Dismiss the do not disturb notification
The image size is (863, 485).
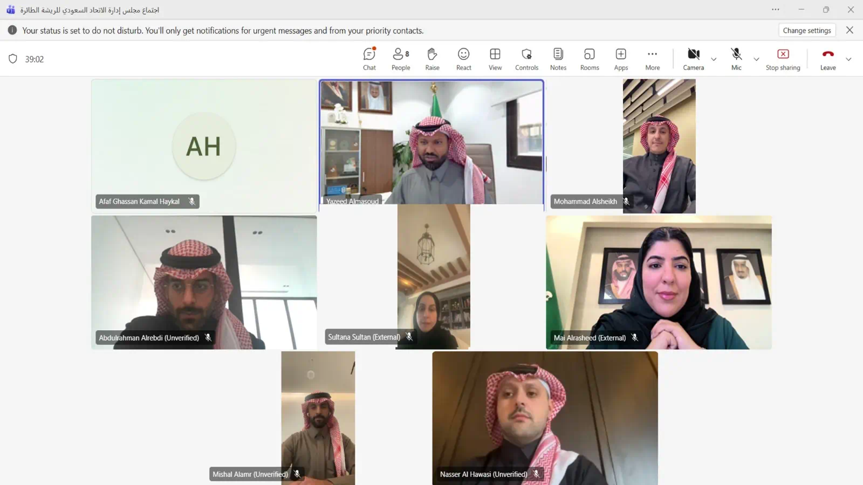[x=850, y=30]
